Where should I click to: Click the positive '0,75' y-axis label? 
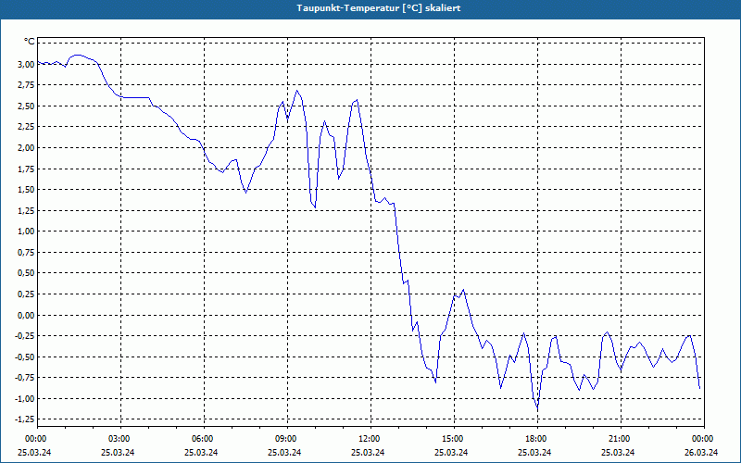[26, 252]
